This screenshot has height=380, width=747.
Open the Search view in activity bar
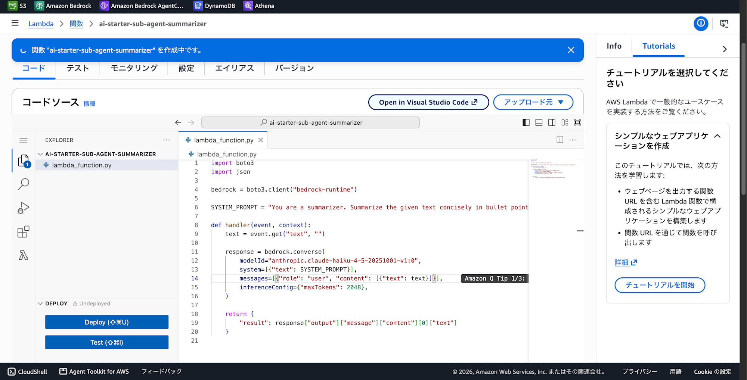[24, 184]
